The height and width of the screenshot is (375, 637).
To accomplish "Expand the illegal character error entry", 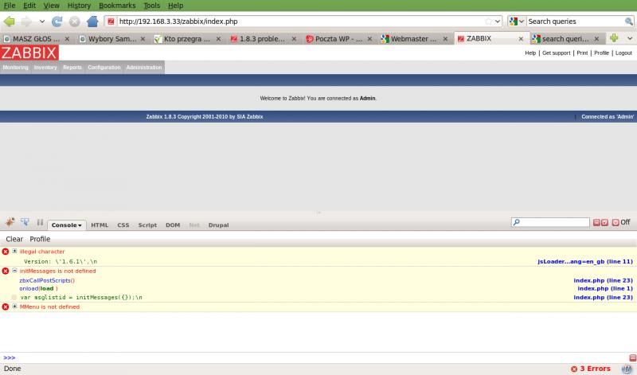I will click(x=14, y=251).
